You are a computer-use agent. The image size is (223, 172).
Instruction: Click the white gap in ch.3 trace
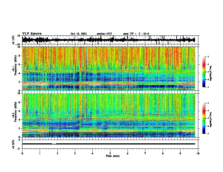pos(54,144)
